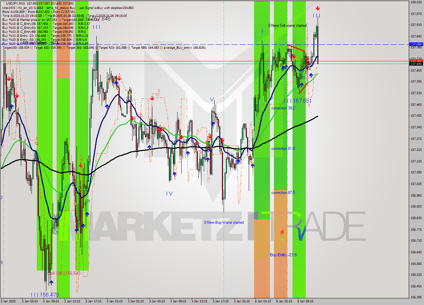
Task: Click '3 Jan 17:15' on the time axis
Action: coord(221,301)
